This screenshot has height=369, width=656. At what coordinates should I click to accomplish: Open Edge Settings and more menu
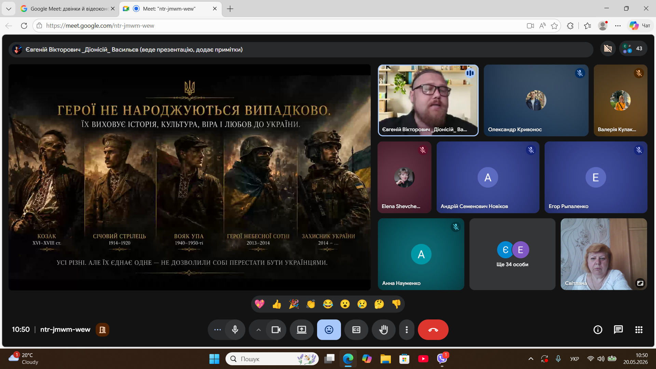pyautogui.click(x=618, y=26)
